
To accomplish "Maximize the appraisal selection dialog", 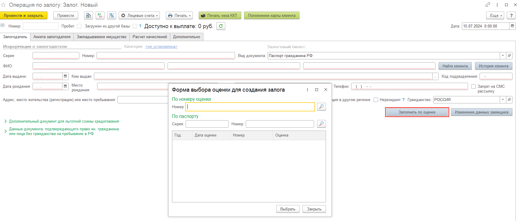I will (316, 90).
